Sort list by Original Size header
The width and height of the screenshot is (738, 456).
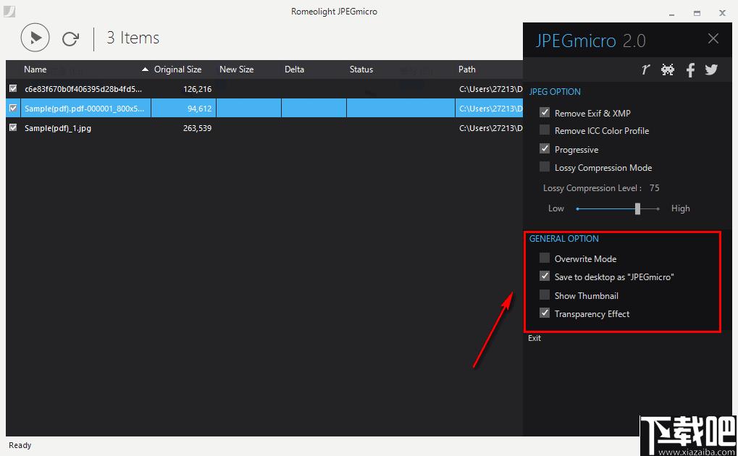178,69
